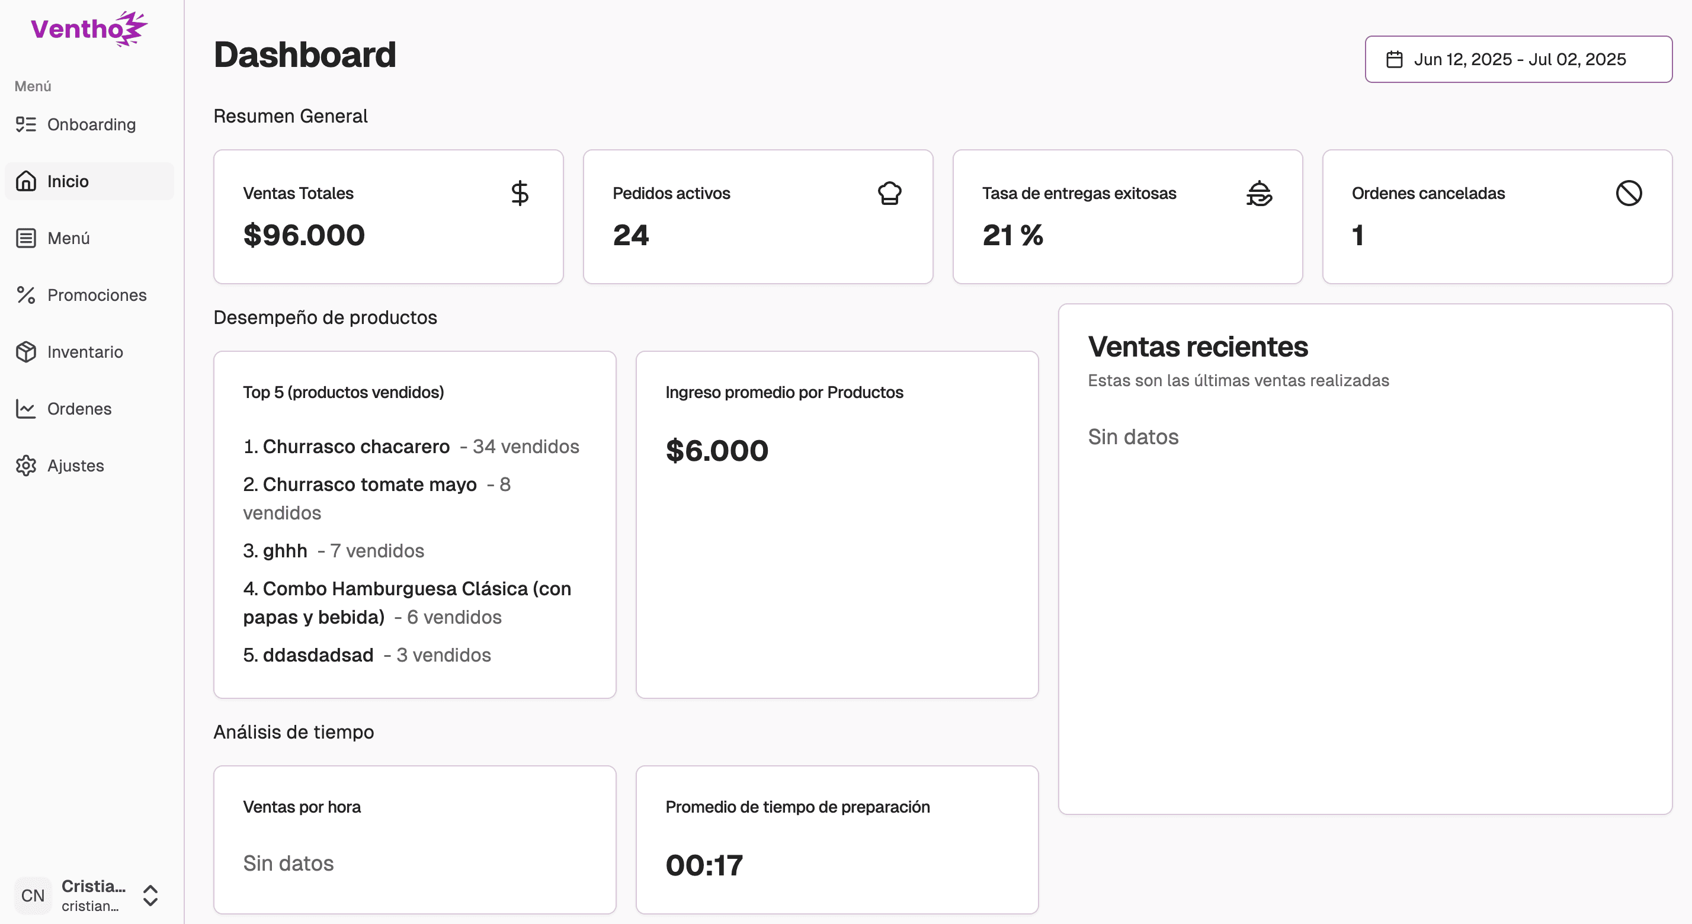Open Inventario using the box icon
This screenshot has height=924, width=1692.
(x=26, y=352)
